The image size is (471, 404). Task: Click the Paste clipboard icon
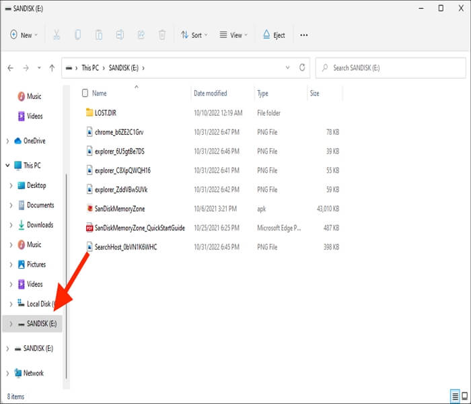[x=99, y=35]
